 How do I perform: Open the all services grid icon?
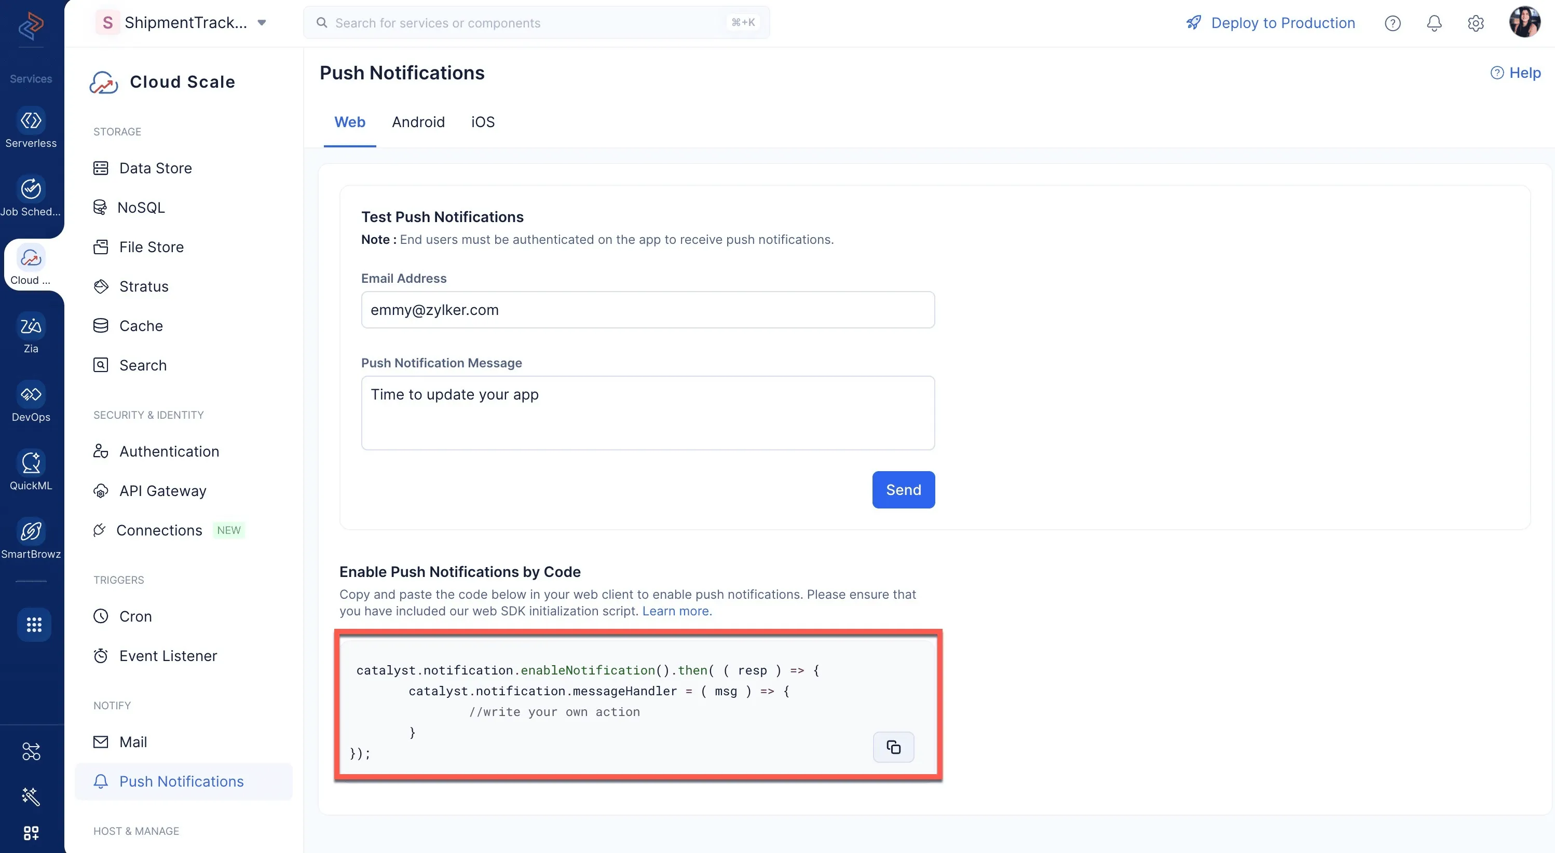34,624
